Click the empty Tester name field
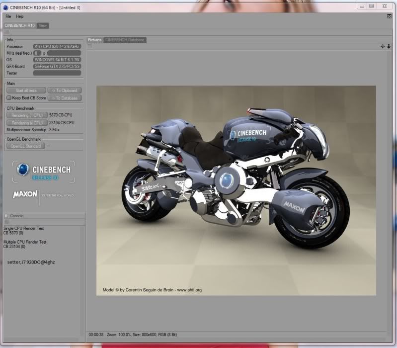 point(57,73)
